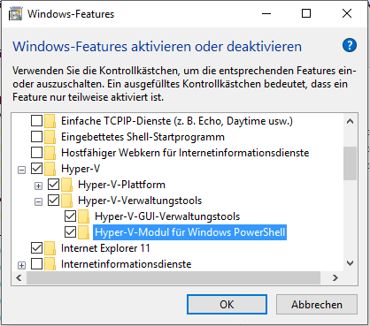
Task: Click folder icon beside Hyper-V-Verwaltungstools
Action: tap(67, 201)
